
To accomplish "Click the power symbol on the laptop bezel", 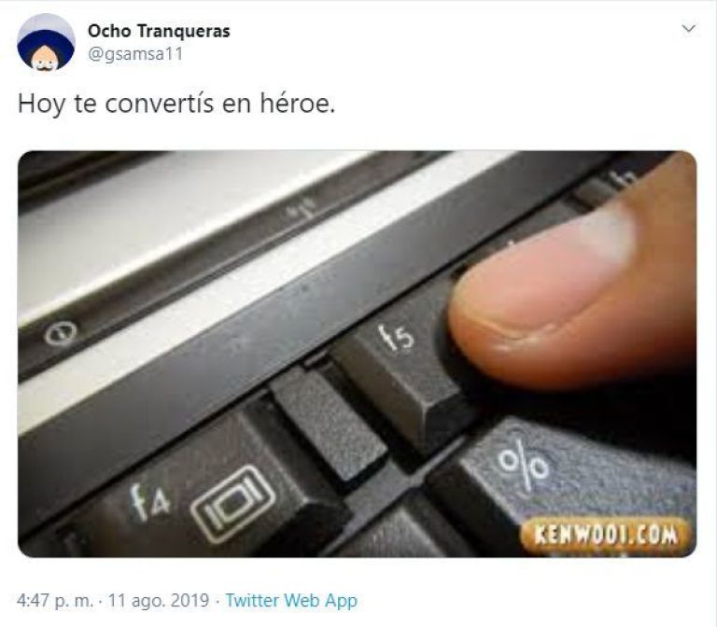I will coord(61,332).
